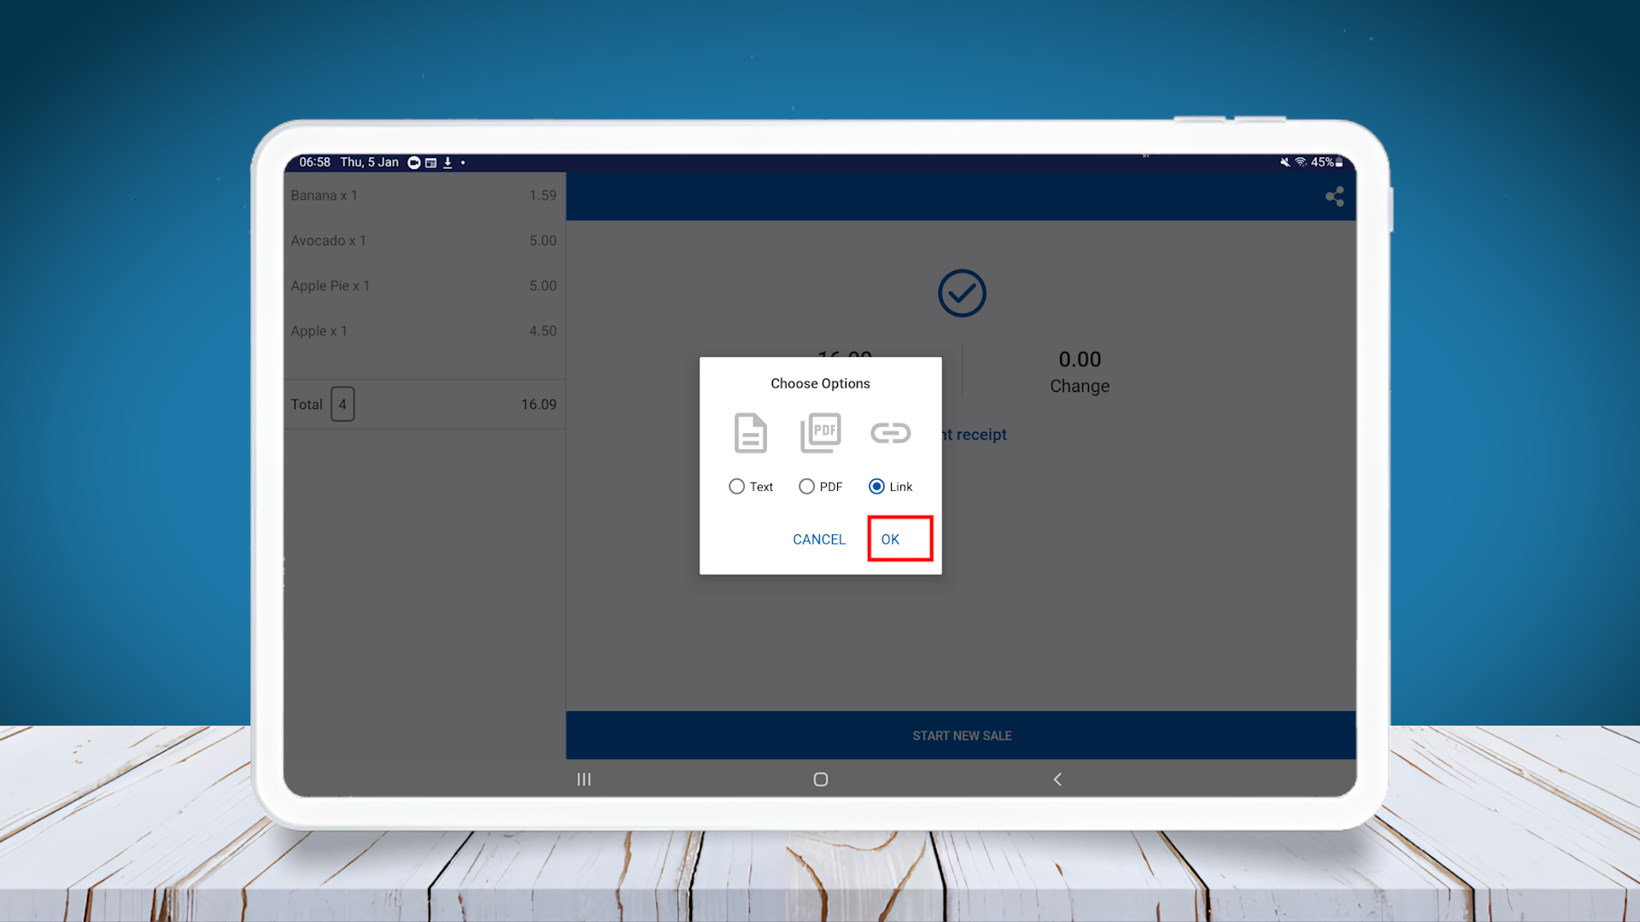Tap battery indicator in status bar
Image resolution: width=1640 pixels, height=922 pixels.
(x=1338, y=162)
